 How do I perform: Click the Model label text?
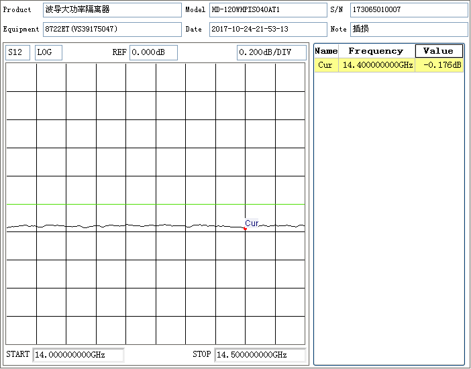click(195, 9)
